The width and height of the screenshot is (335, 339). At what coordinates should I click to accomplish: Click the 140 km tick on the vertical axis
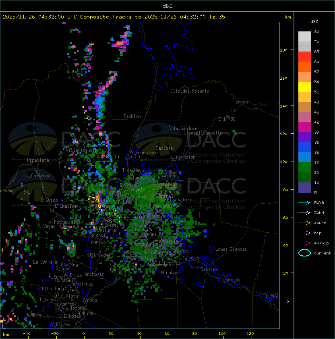tap(283, 106)
